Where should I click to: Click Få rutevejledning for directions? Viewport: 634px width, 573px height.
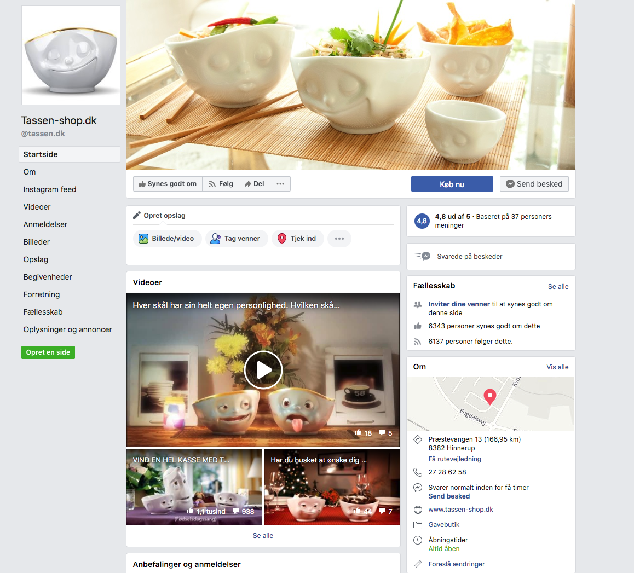(454, 459)
